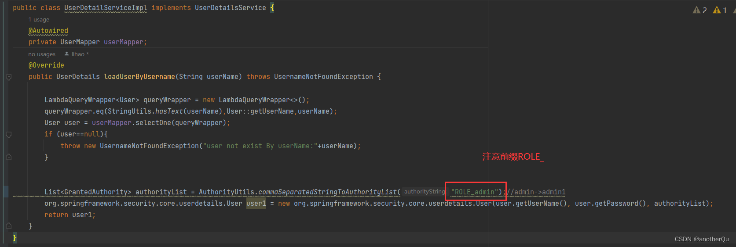Click the loadUserByUsername method name
The image size is (736, 247).
[x=139, y=77]
